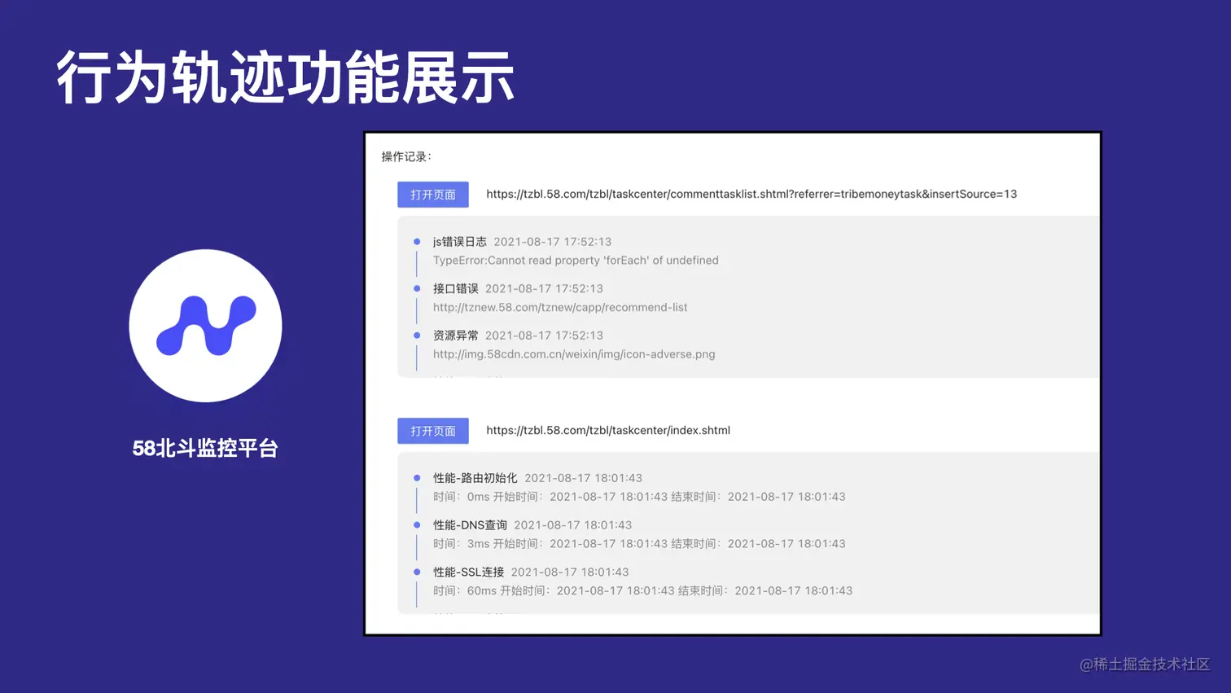1231x693 pixels.
Task: Collapse the 性能-DNS查询 entry
Action: (x=469, y=525)
